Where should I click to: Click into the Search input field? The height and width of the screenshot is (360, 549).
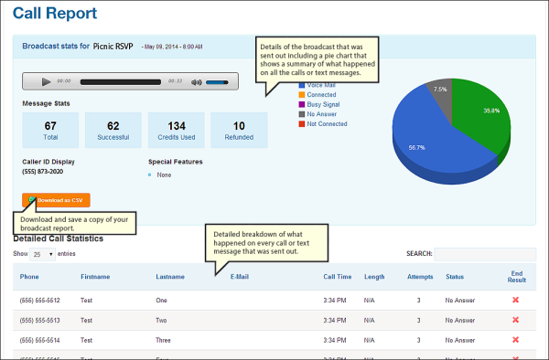click(485, 254)
